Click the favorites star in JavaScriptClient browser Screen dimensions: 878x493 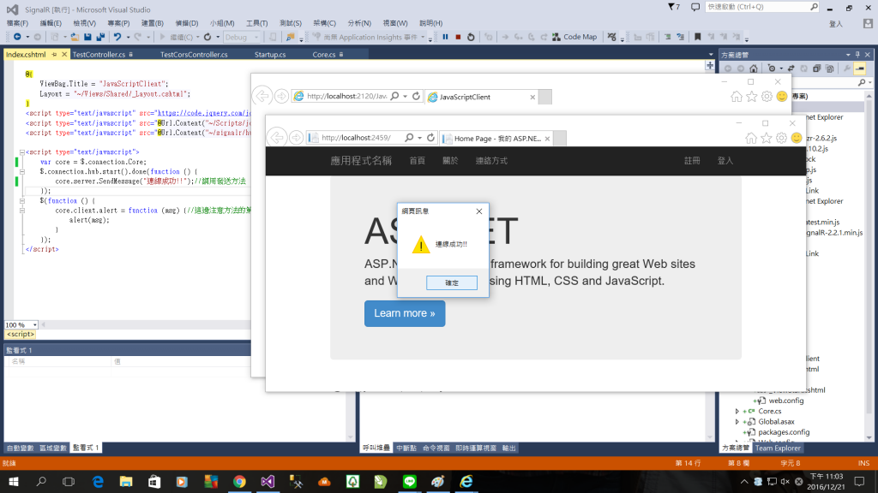pos(751,97)
